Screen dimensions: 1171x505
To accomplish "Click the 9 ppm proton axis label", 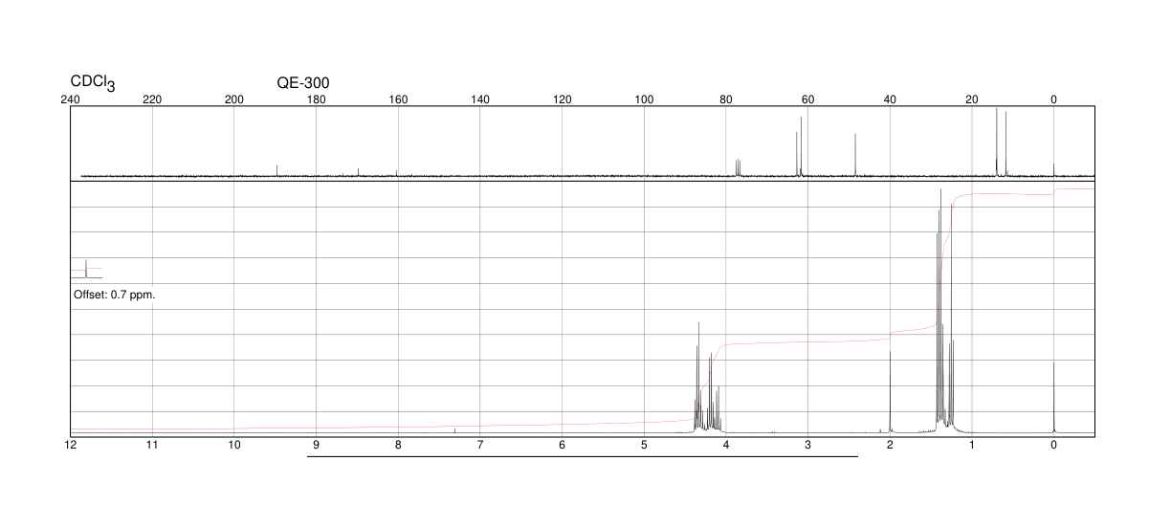I will (x=316, y=446).
